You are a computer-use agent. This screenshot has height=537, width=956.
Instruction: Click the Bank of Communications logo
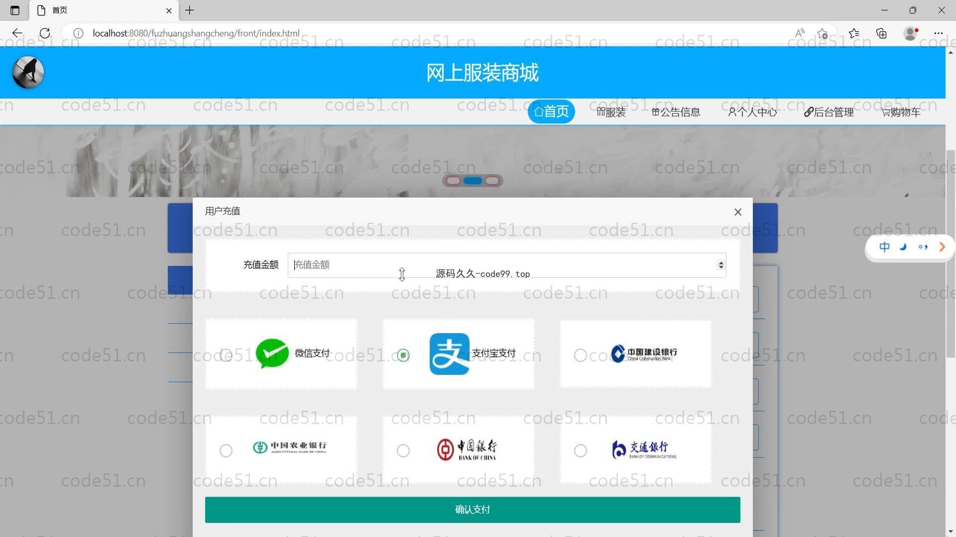[644, 449]
